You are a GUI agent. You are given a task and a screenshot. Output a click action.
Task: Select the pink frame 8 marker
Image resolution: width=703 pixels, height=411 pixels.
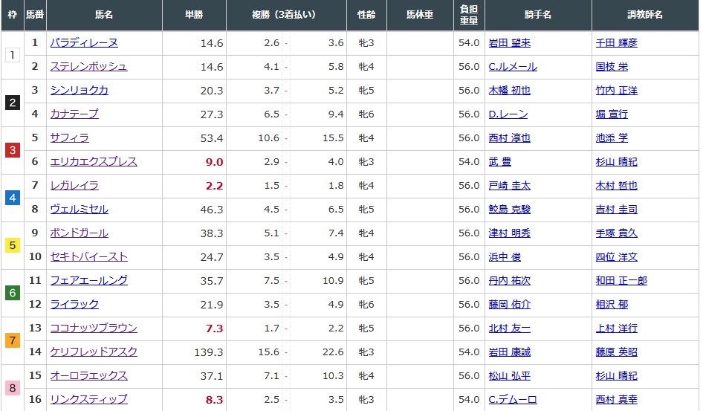point(12,388)
